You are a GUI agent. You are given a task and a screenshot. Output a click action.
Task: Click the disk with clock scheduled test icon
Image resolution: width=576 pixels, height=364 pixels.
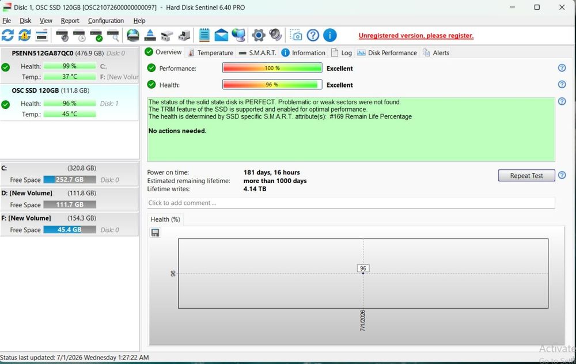(79, 35)
